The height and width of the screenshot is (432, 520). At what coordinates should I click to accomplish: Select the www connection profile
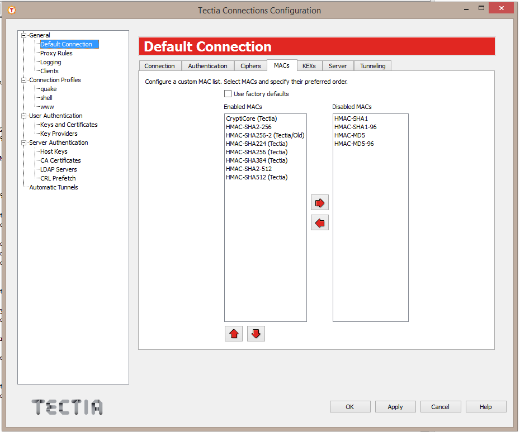[x=47, y=107]
